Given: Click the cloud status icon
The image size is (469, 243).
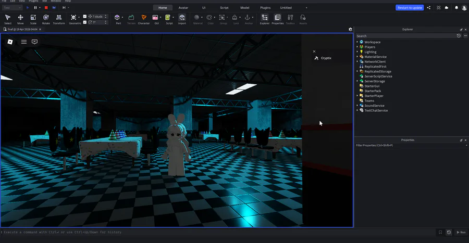Looking at the screenshot, I should (447, 8).
